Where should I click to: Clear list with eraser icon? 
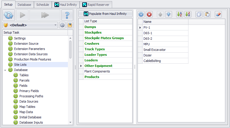(x=218, y=14)
